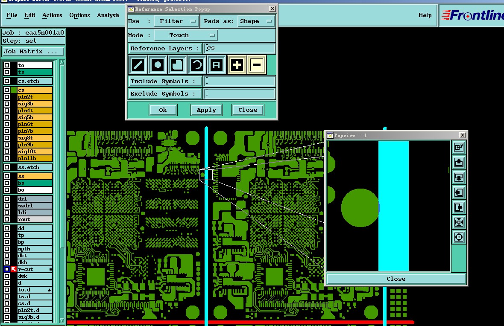Viewport: 504px width, 326px height.
Task: Toggle the checkbox for layer v-cut
Action: (7, 269)
